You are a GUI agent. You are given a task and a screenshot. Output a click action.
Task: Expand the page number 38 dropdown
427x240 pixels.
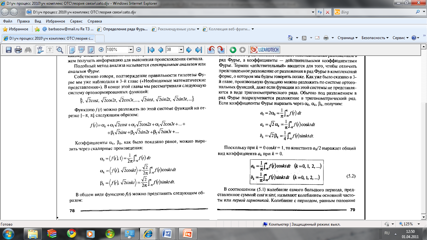(x=180, y=50)
